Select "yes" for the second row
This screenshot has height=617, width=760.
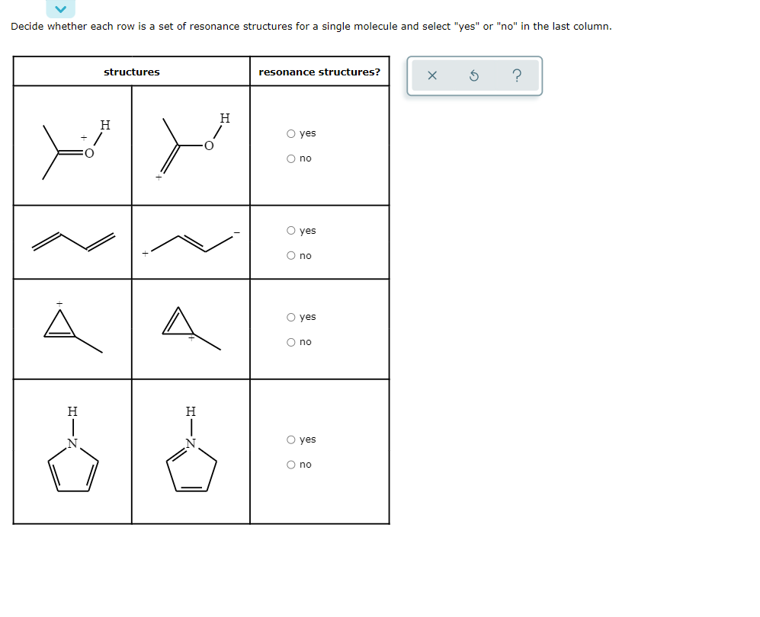pyautogui.click(x=290, y=231)
